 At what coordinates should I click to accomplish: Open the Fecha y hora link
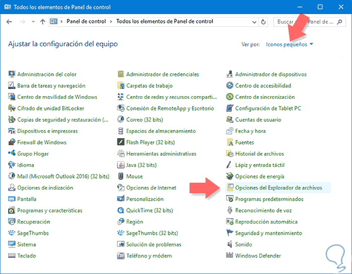coord(251,131)
